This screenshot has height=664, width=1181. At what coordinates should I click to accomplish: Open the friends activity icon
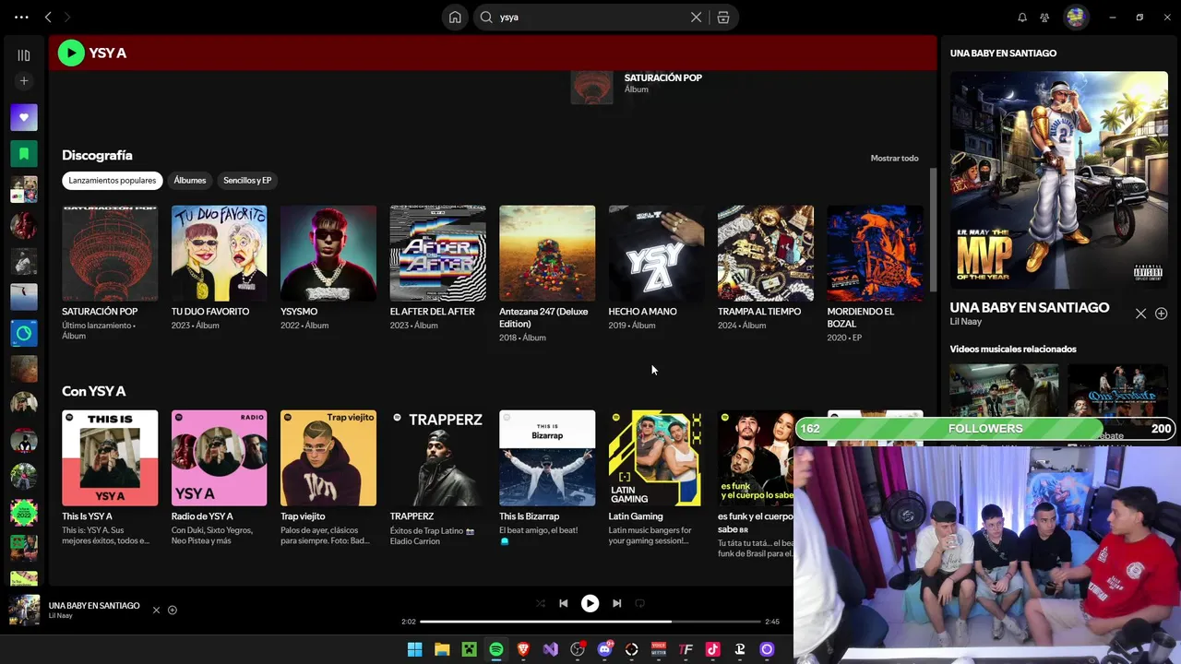[1044, 17]
